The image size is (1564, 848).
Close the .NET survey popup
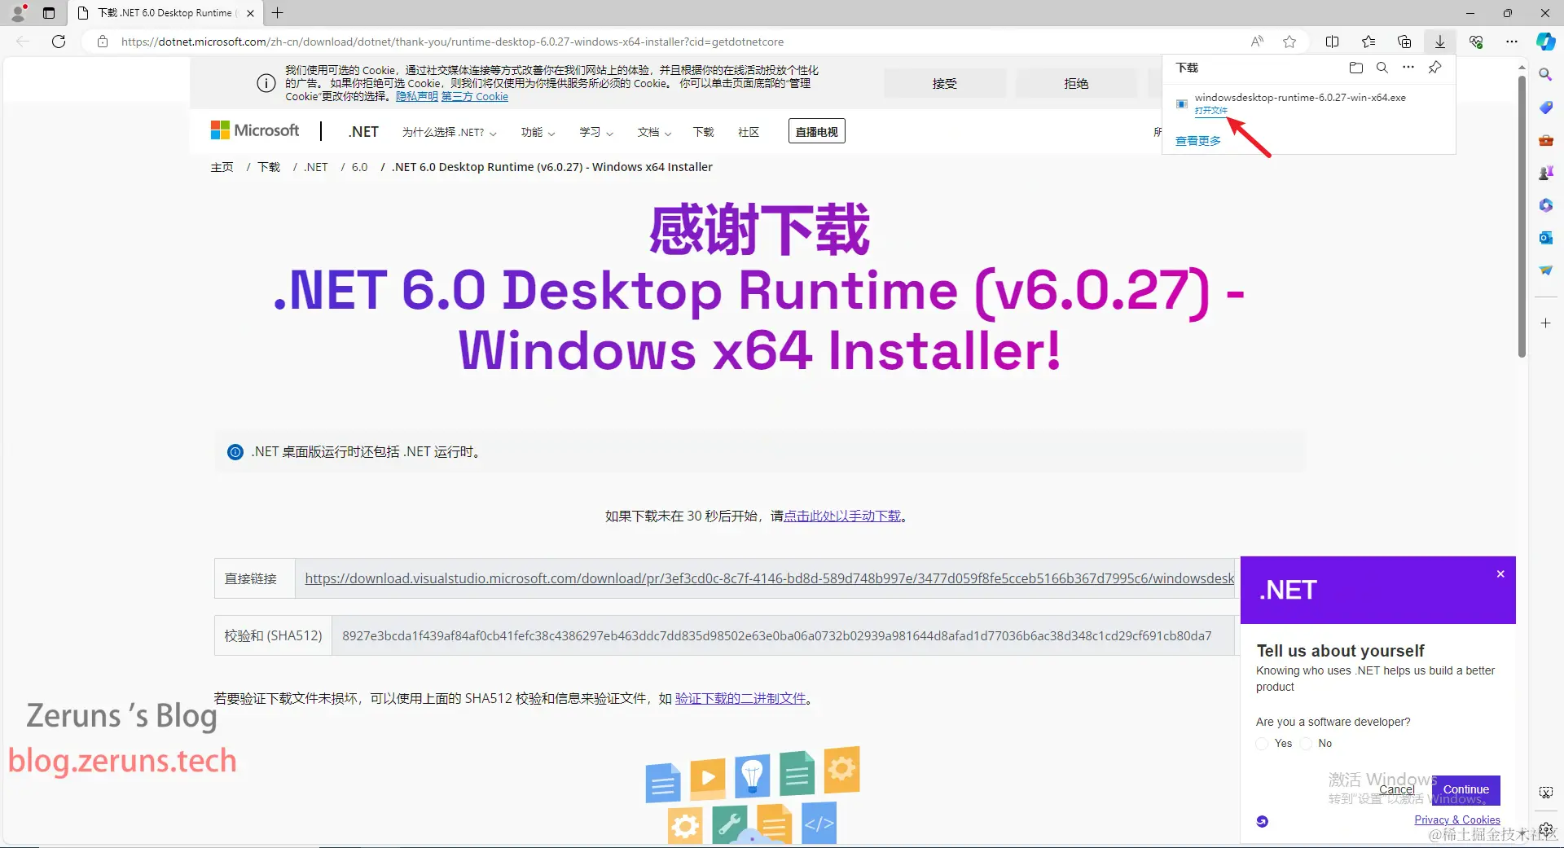(1500, 574)
